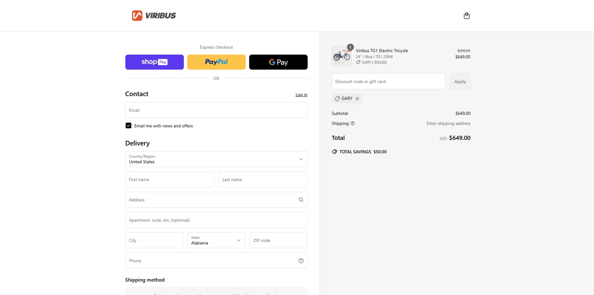Focus the Discount code or gift card field
The image size is (594, 295).
click(388, 81)
